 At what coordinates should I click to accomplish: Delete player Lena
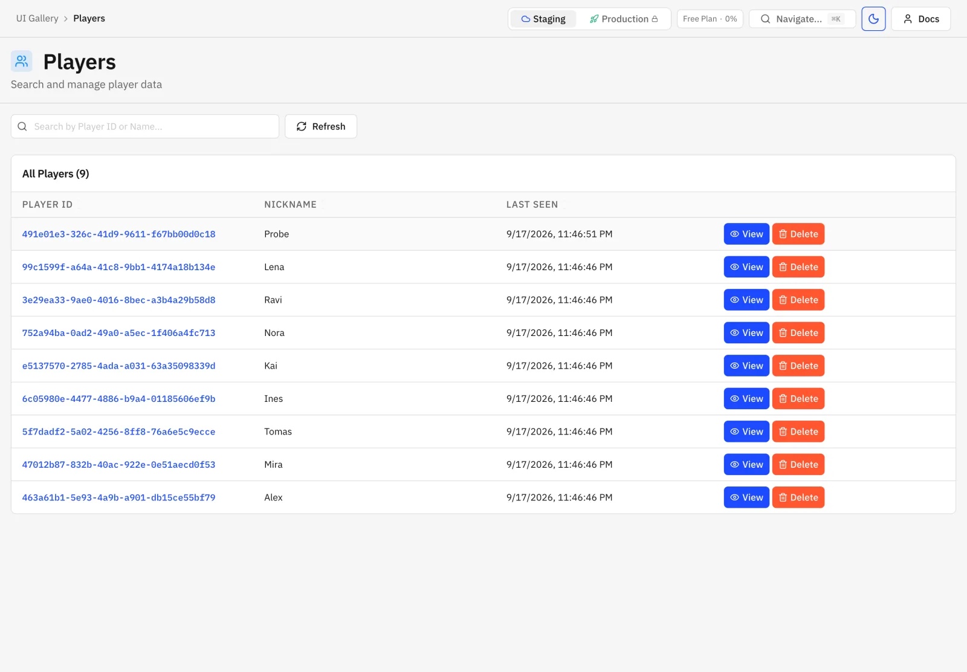point(798,267)
